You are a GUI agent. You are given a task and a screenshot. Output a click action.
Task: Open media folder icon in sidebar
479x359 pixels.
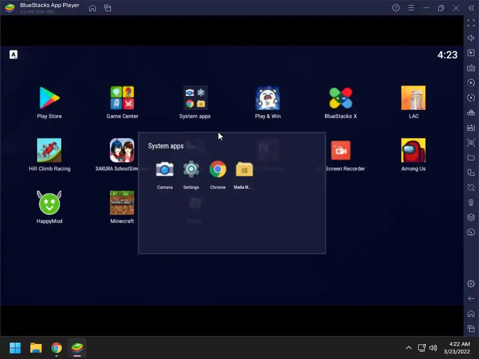(471, 158)
